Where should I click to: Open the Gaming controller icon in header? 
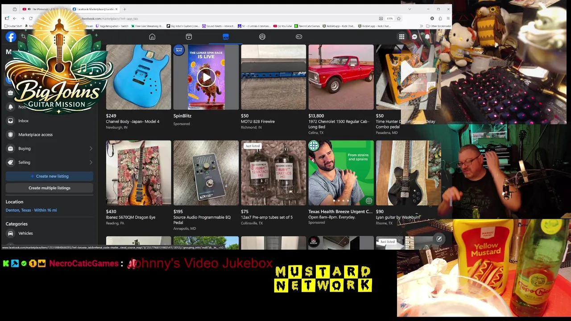click(299, 37)
